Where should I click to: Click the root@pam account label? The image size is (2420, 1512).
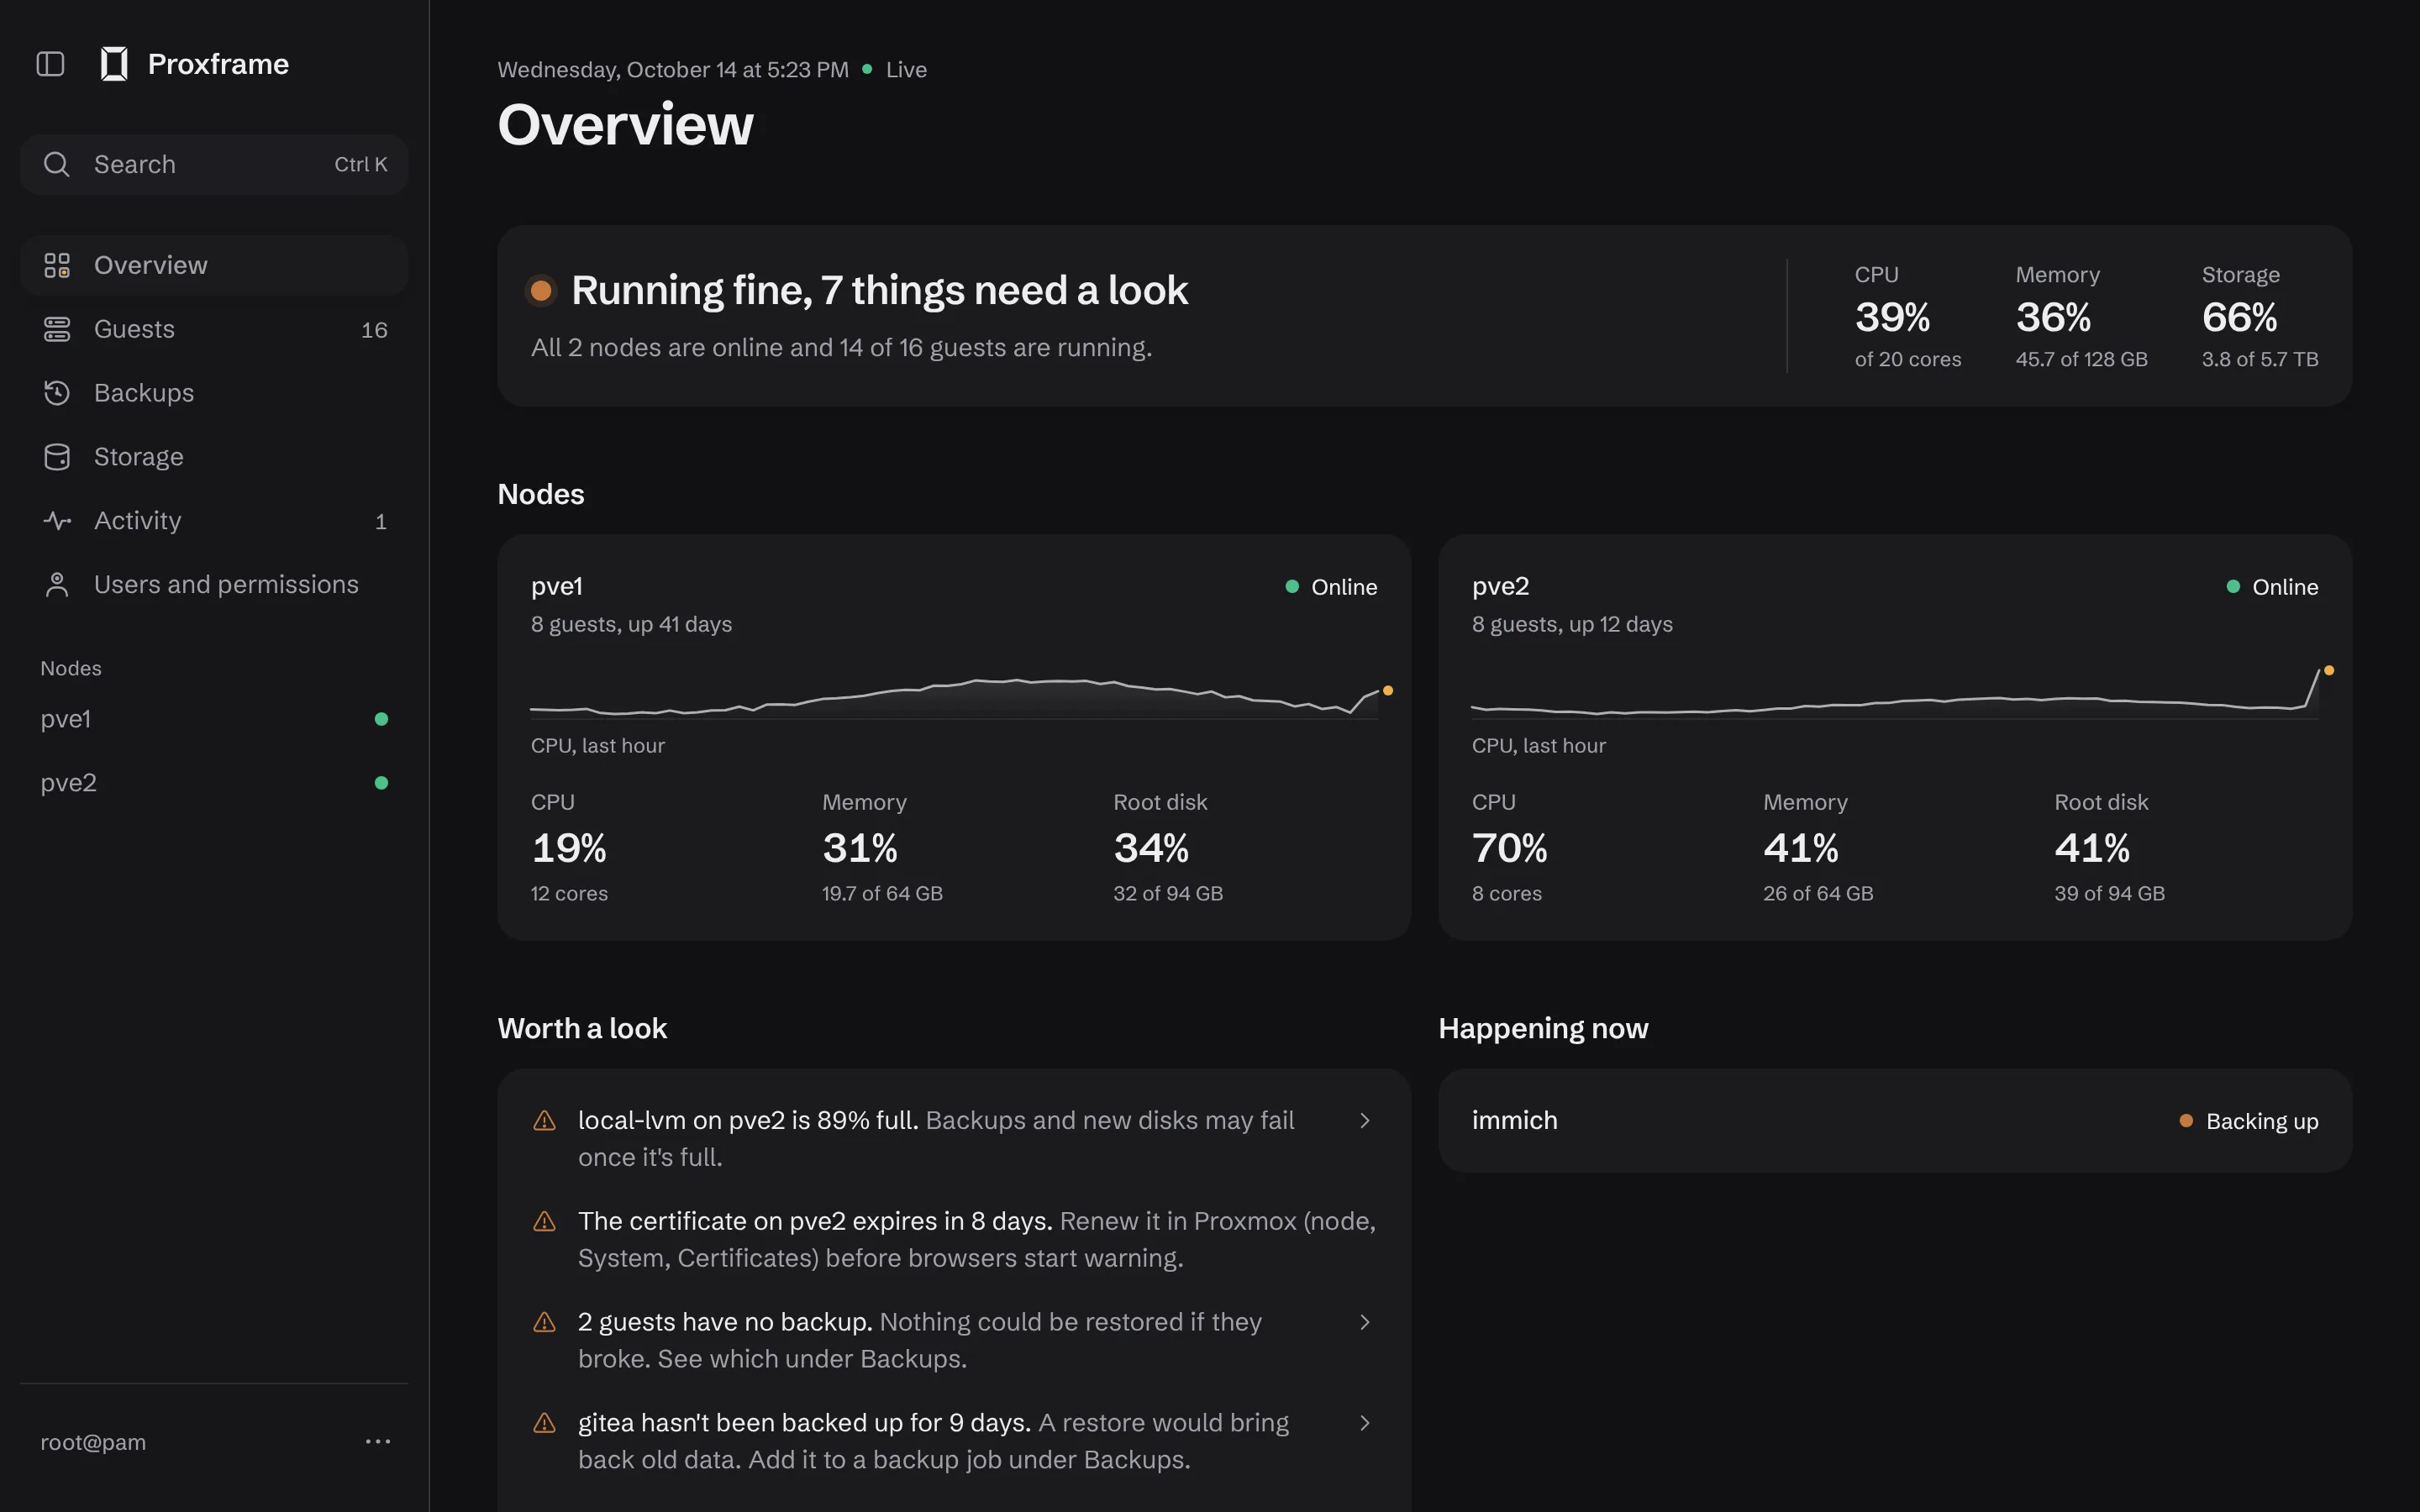pos(93,1442)
